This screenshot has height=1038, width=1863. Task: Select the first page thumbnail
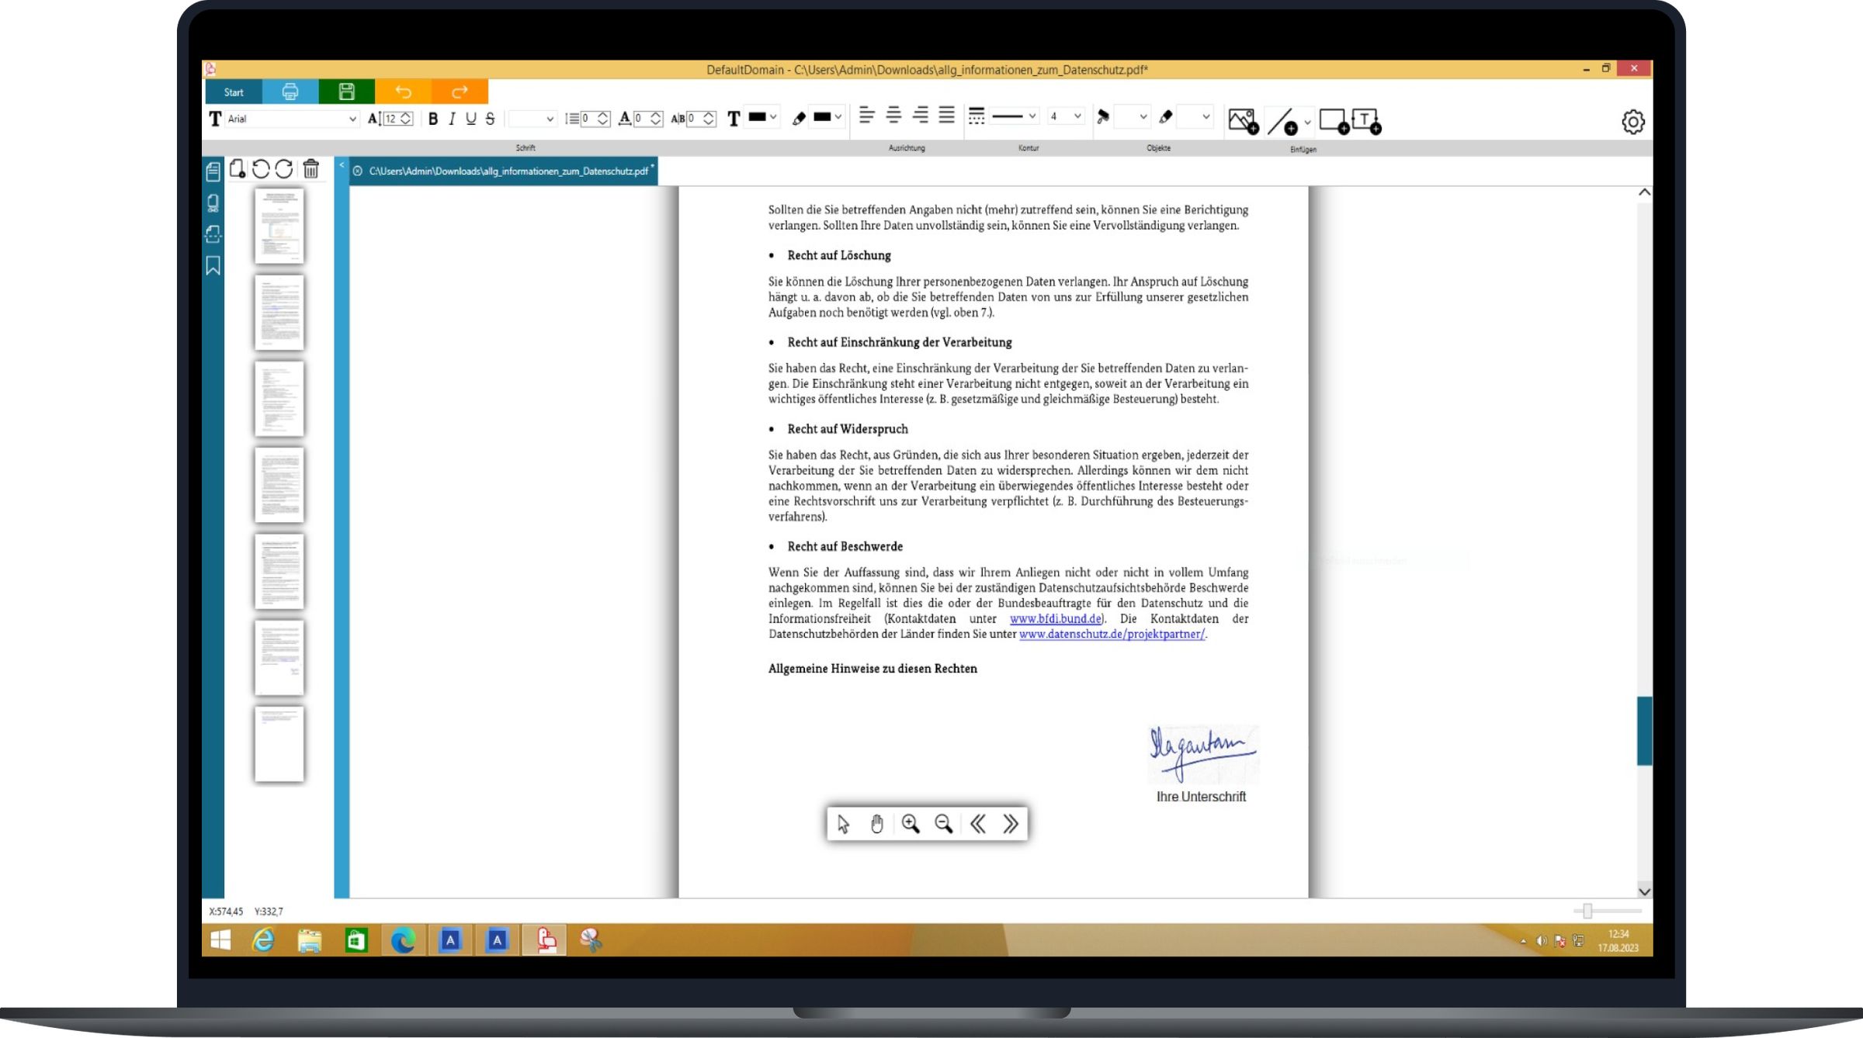(279, 226)
